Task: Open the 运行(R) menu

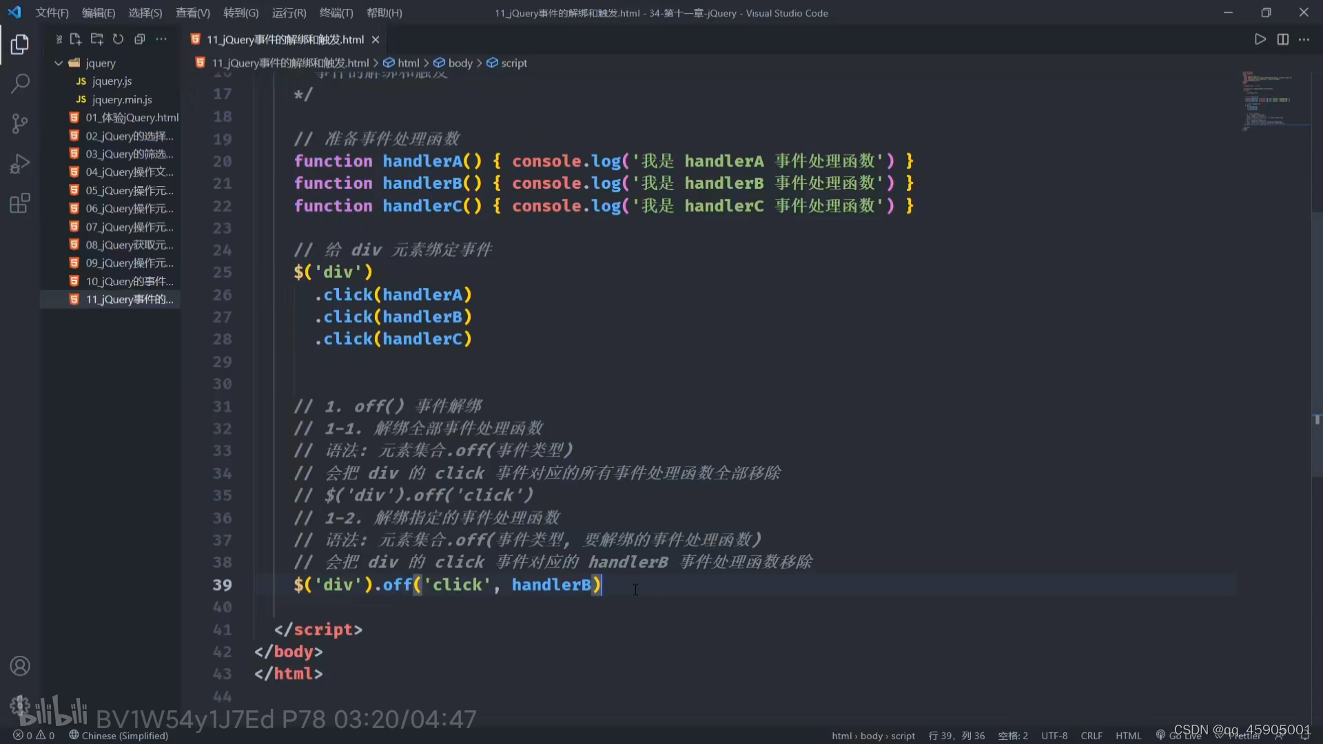Action: pos(289,12)
